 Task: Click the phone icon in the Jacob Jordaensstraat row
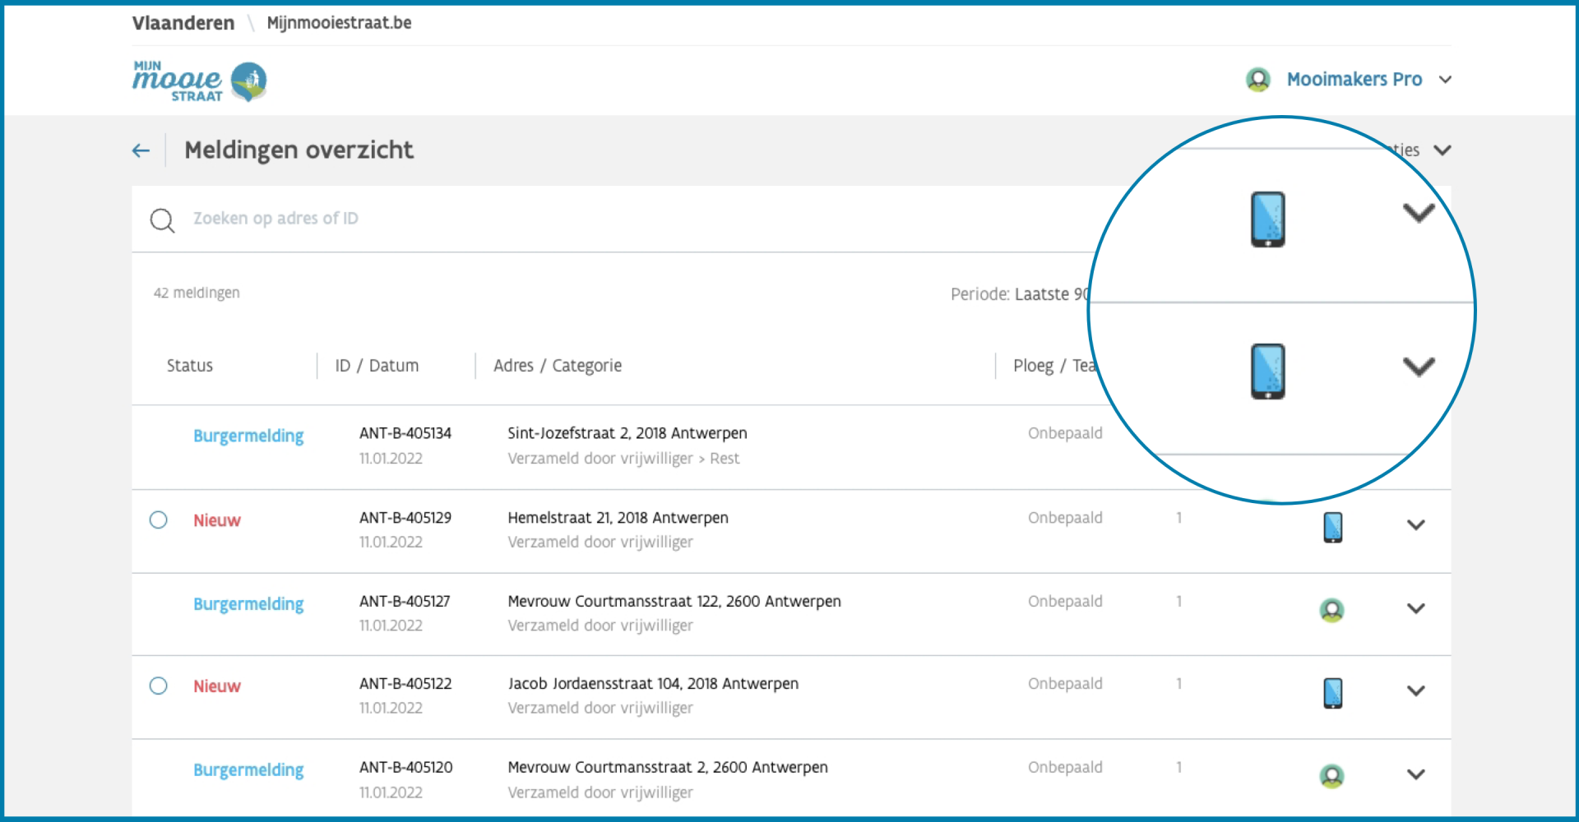coord(1333,693)
